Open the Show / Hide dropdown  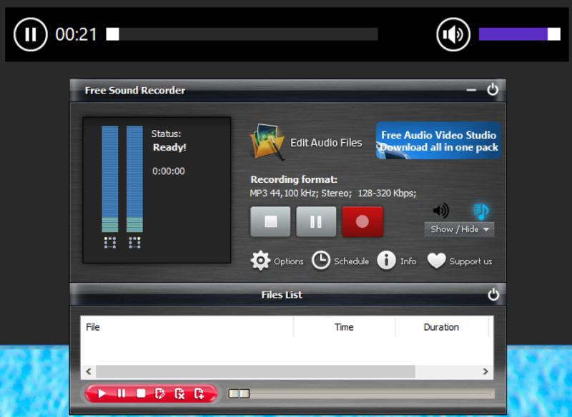point(459,229)
